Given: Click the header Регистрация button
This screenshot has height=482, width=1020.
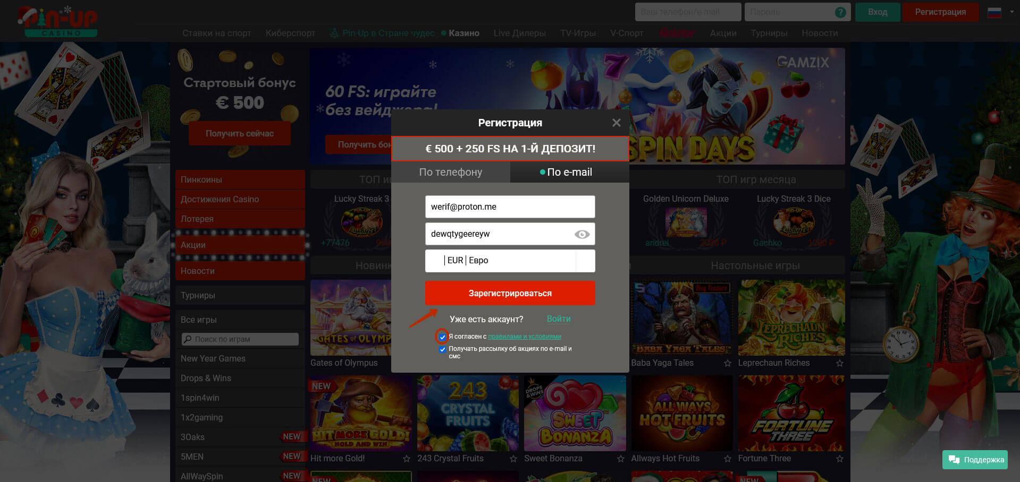Looking at the screenshot, I should (x=940, y=12).
